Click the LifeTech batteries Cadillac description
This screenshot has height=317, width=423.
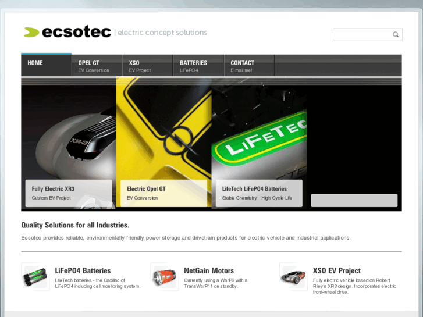(98, 283)
